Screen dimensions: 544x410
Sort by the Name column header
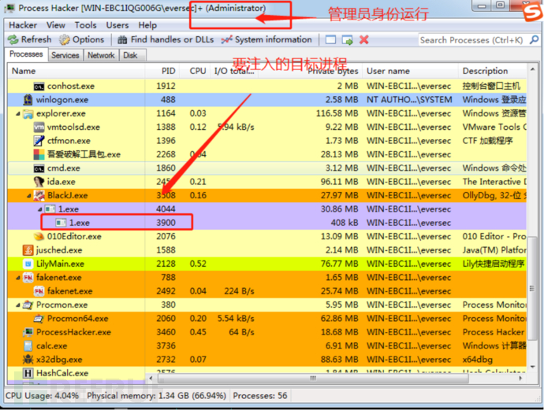pos(76,71)
